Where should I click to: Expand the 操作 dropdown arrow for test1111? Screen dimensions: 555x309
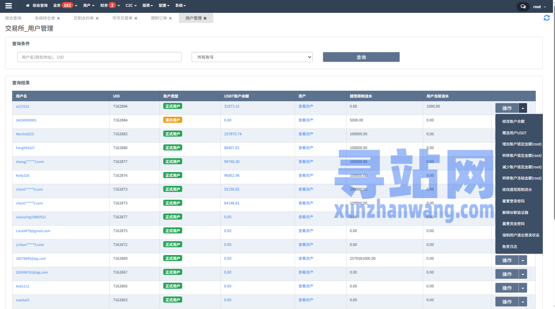[x=523, y=288]
